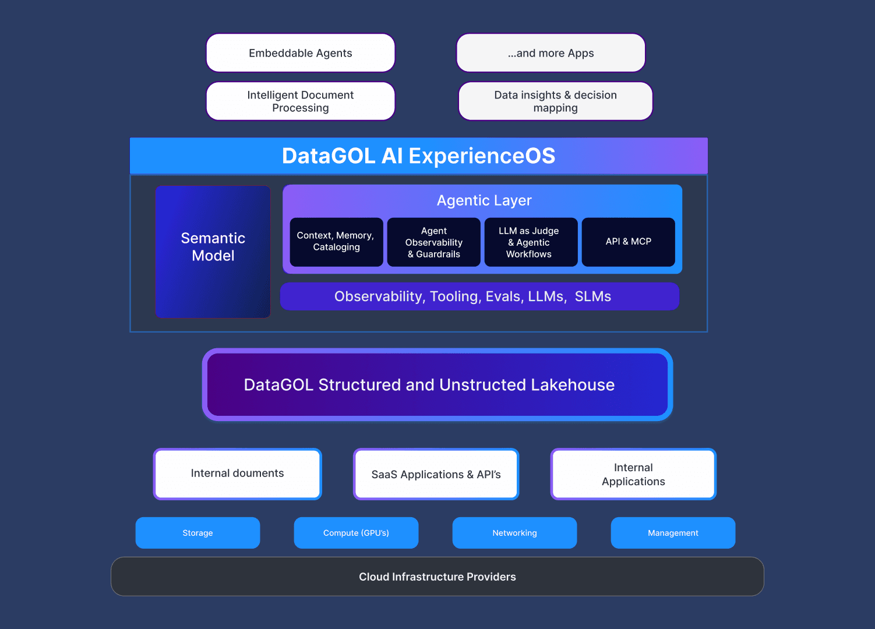Open the Intelligent Document Processing box

click(x=301, y=101)
